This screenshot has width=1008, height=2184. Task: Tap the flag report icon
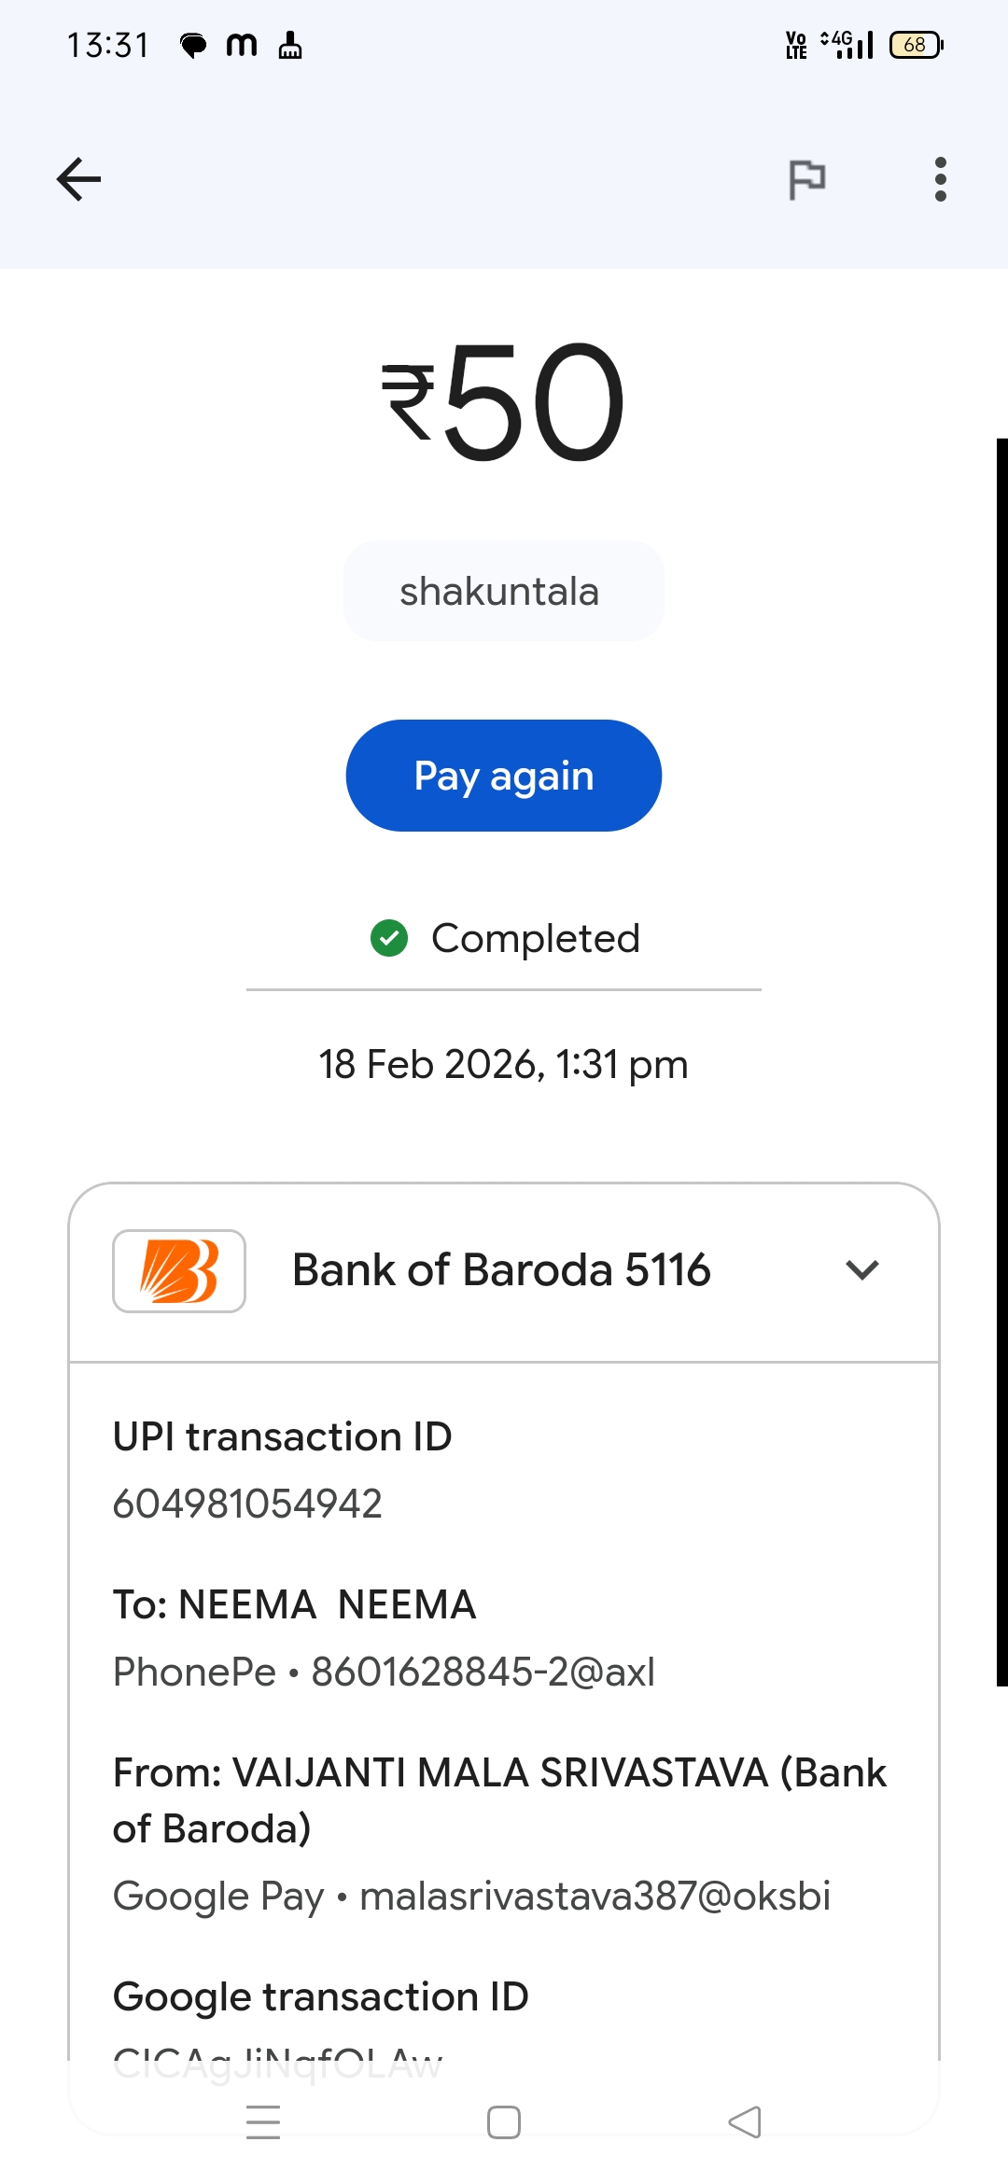pos(807,179)
